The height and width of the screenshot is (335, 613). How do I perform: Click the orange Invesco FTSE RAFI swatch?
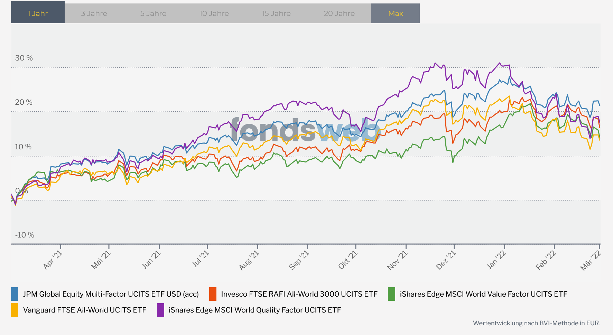[x=213, y=294]
